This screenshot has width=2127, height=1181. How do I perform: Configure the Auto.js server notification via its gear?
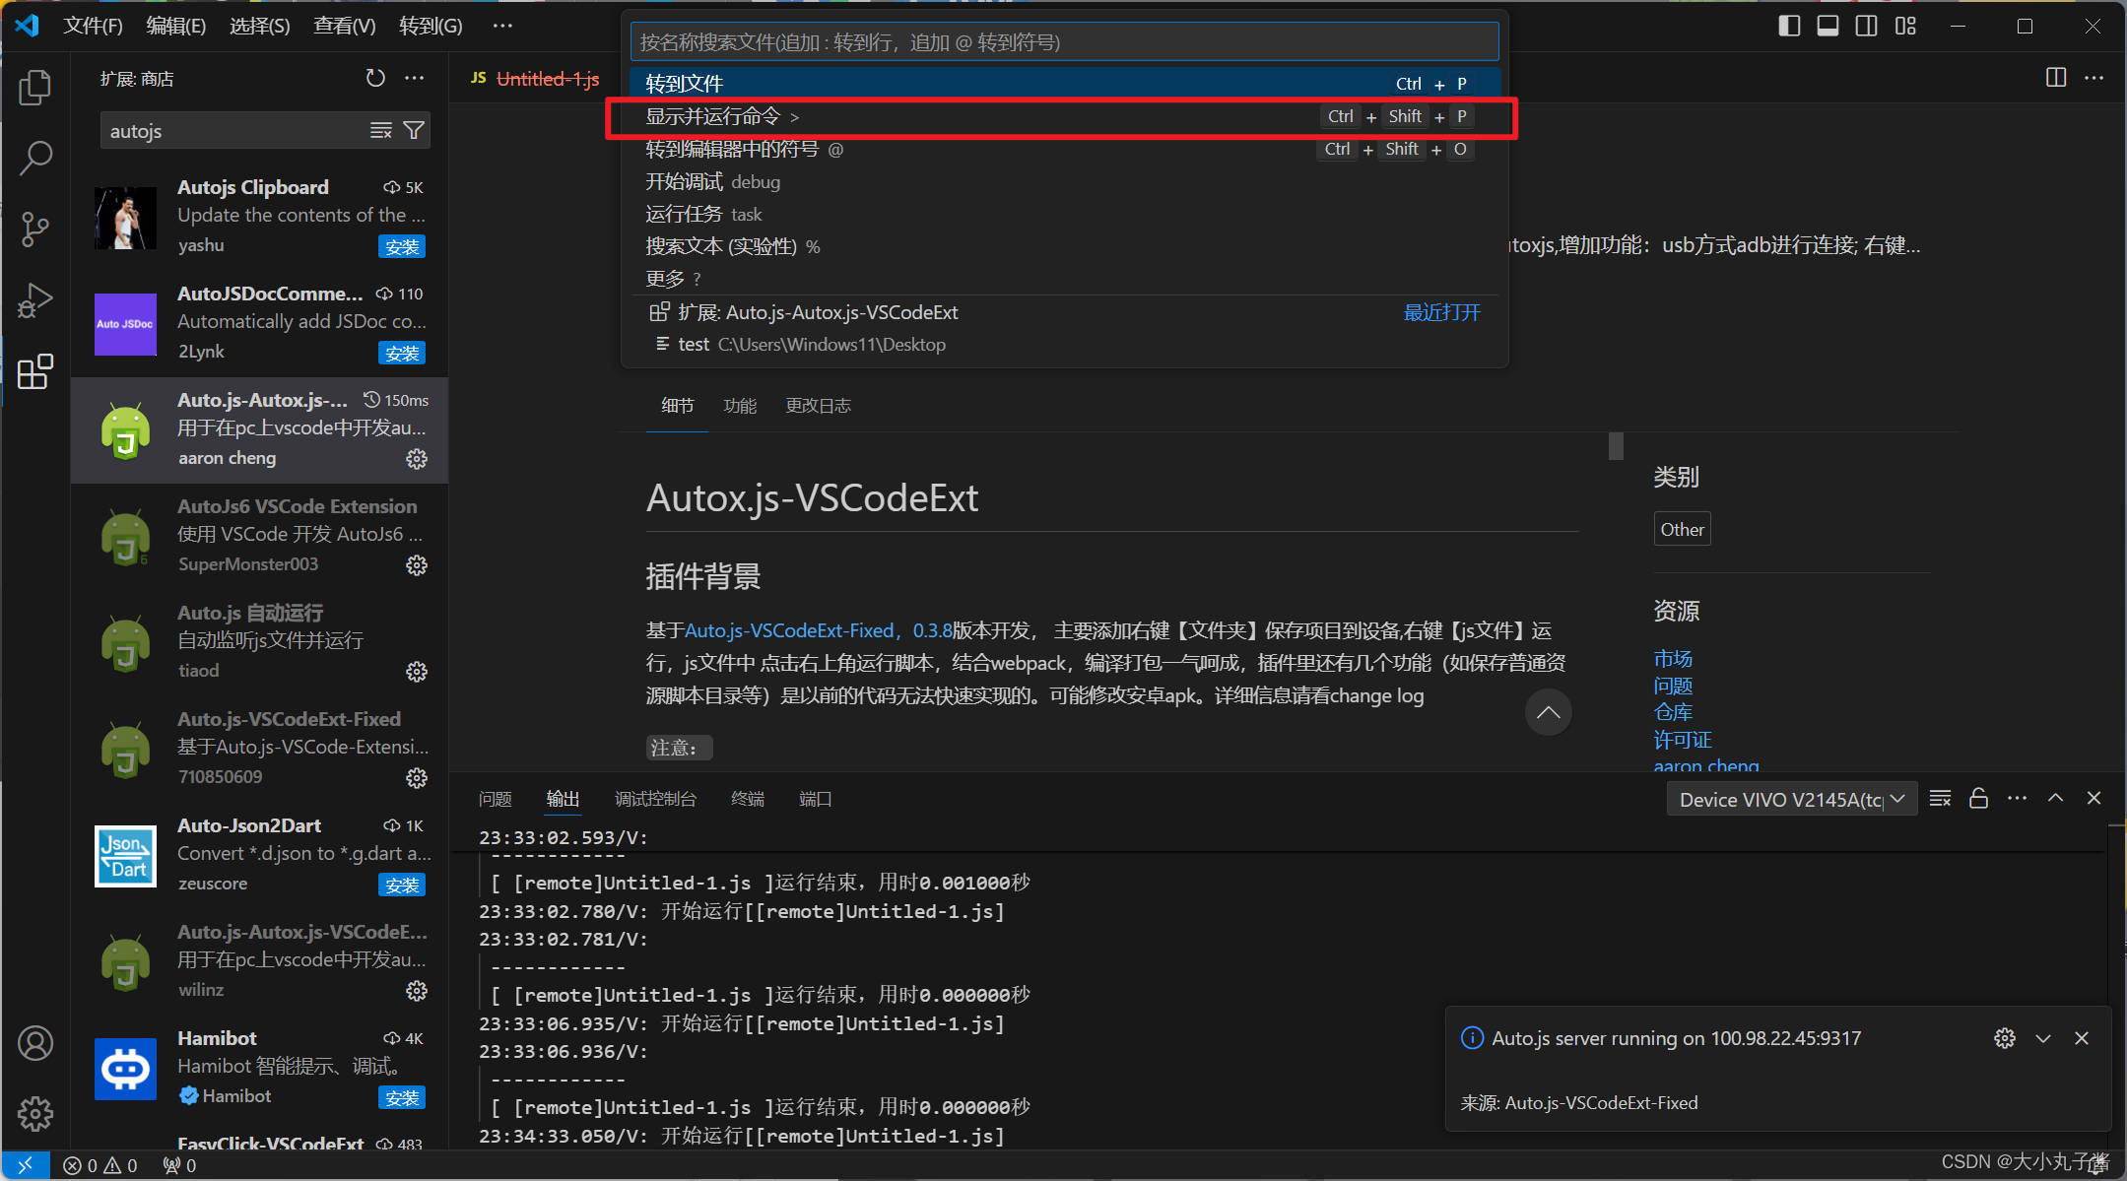[2005, 1037]
